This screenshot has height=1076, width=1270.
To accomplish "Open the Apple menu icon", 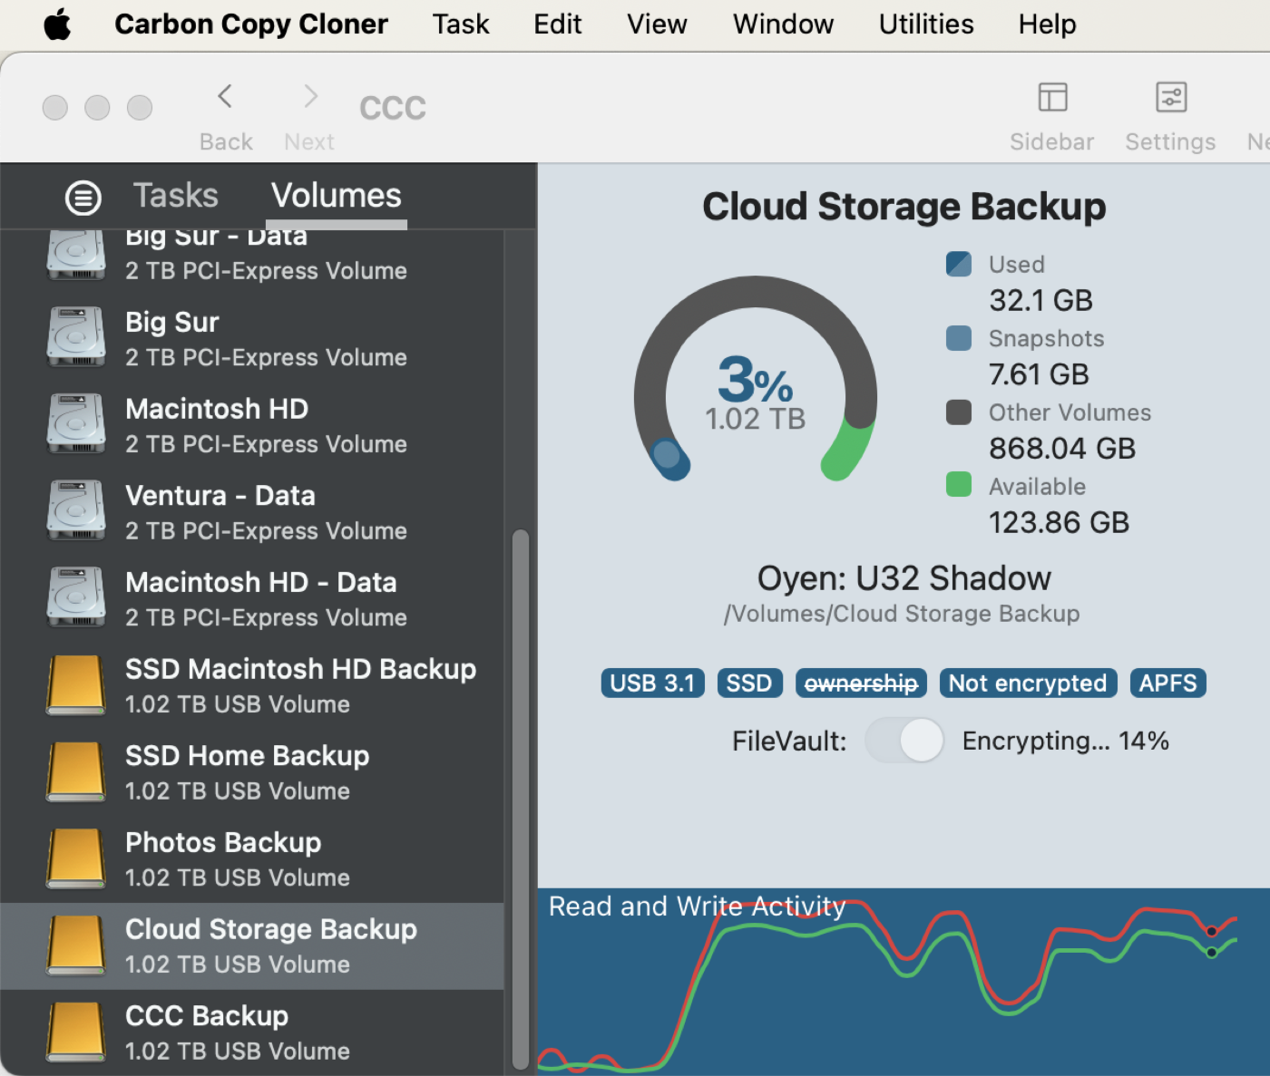I will point(57,24).
